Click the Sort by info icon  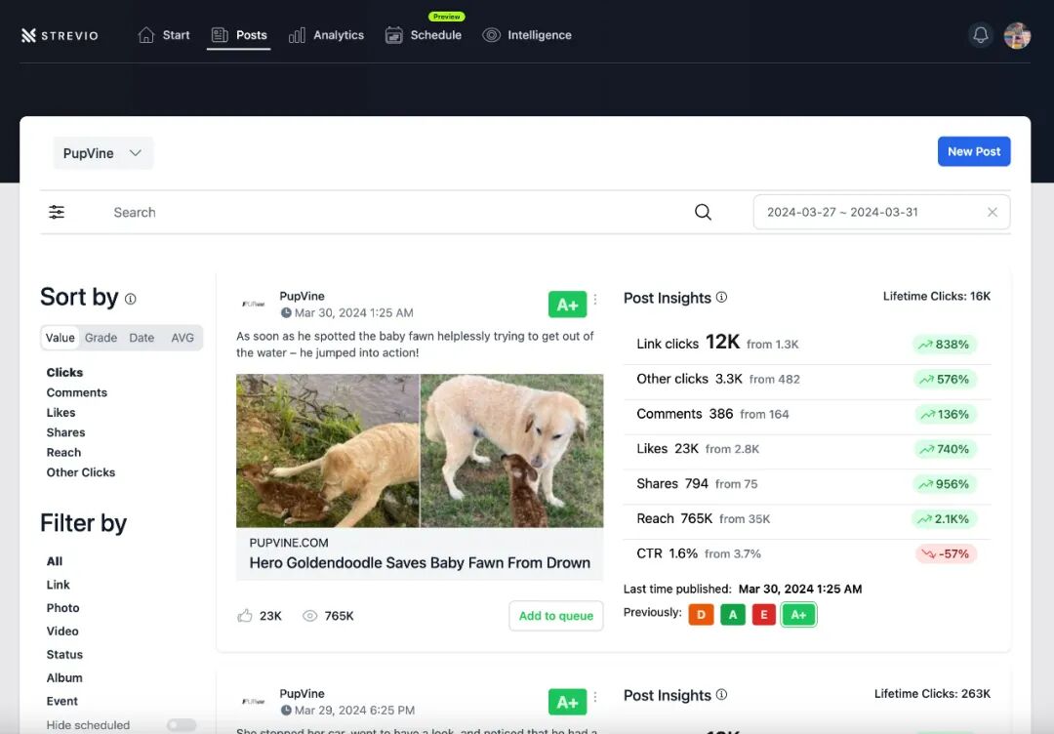(131, 299)
